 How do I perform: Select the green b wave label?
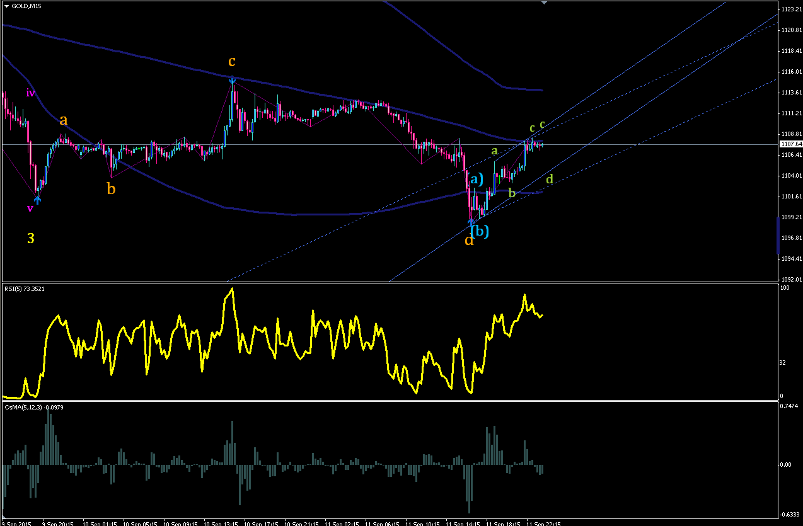[512, 192]
